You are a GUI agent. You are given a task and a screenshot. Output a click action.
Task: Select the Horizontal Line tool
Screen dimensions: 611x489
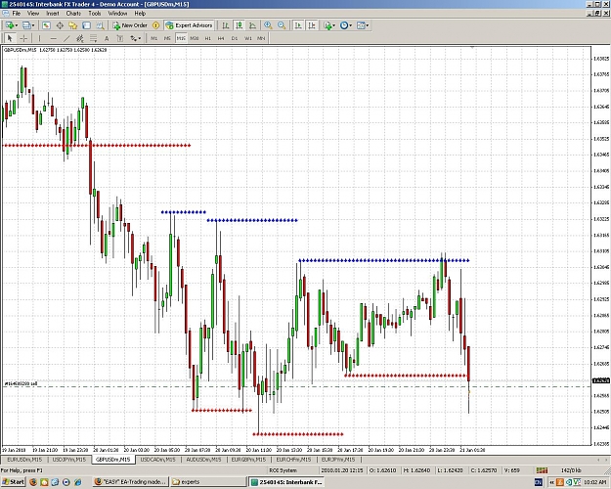coord(54,38)
